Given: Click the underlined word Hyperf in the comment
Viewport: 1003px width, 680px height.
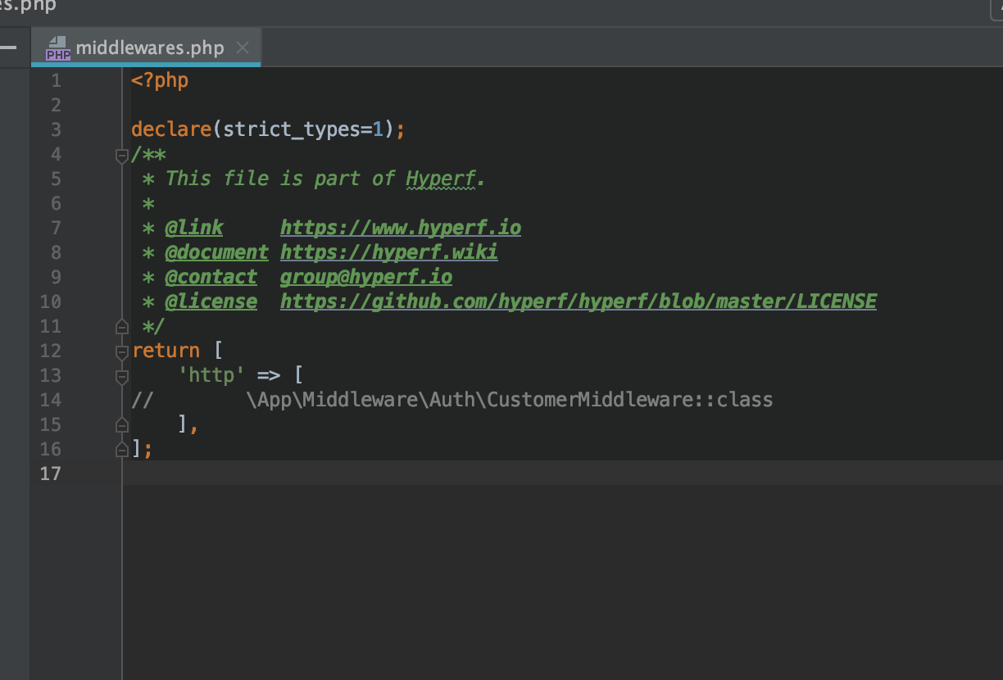Looking at the screenshot, I should click(442, 178).
